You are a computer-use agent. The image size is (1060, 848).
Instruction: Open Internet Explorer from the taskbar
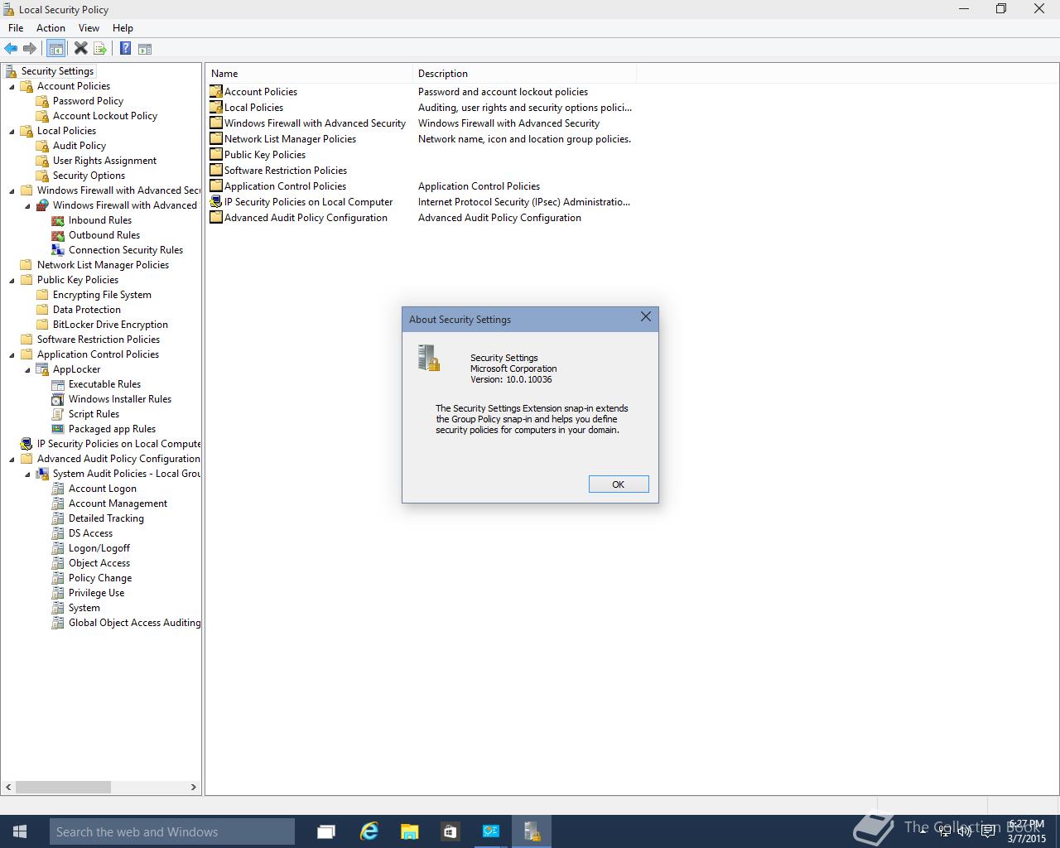tap(369, 831)
